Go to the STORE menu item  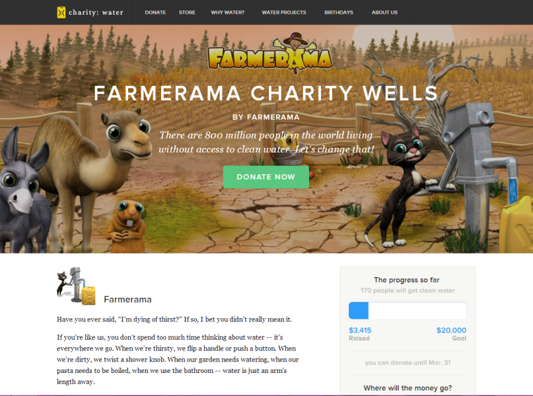coord(187,13)
